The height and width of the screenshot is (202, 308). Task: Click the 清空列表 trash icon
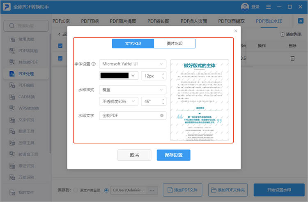282,35
